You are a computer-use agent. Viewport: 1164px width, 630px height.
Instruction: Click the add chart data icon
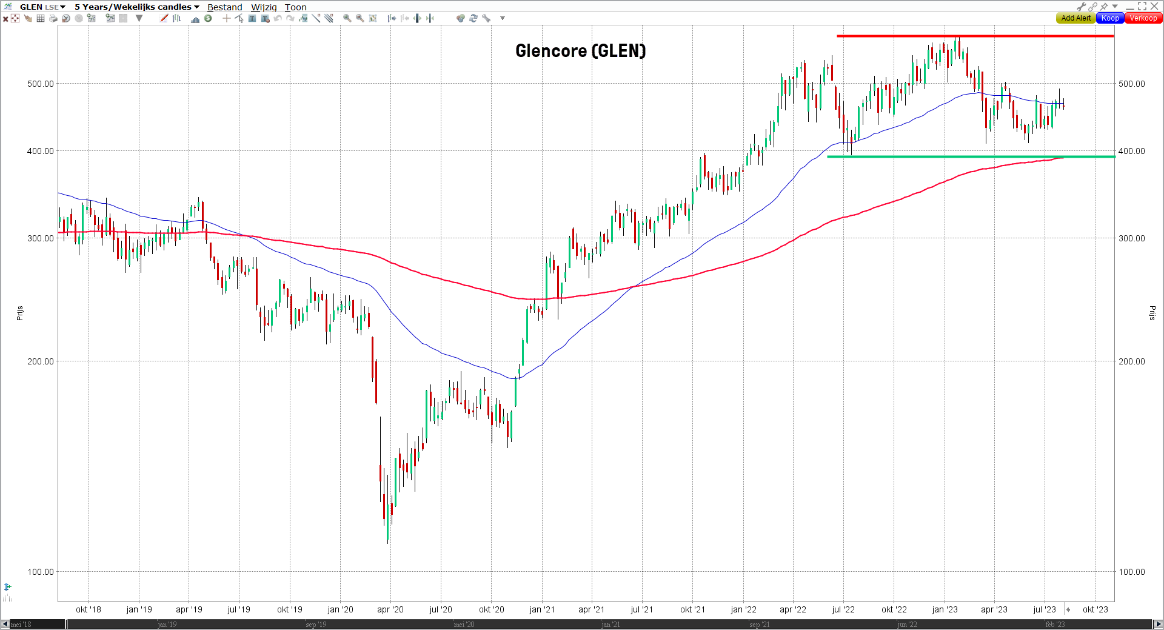pos(91,18)
